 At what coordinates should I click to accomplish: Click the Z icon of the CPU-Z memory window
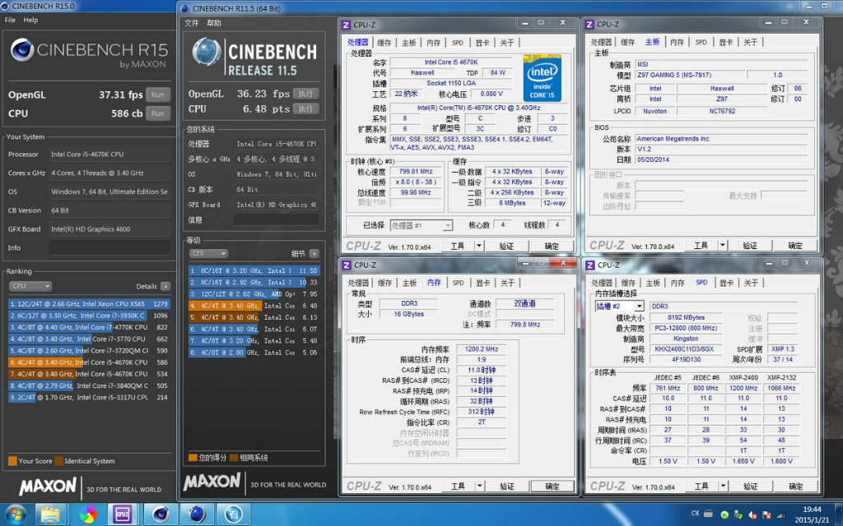click(347, 265)
